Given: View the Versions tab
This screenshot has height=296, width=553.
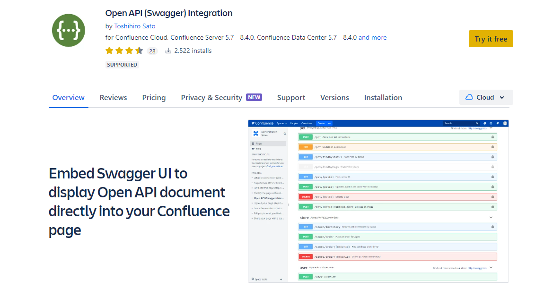Looking at the screenshot, I should coord(334,98).
